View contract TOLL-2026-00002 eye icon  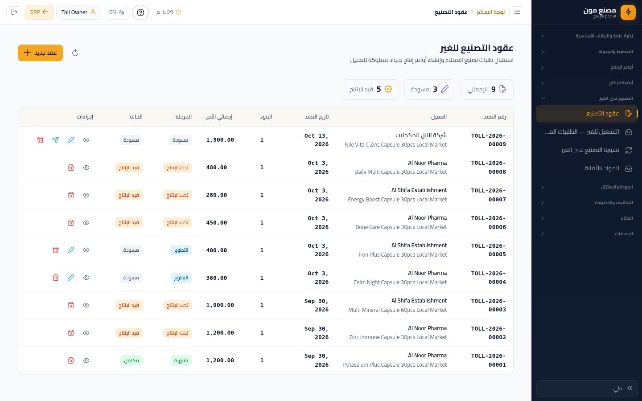tap(86, 333)
